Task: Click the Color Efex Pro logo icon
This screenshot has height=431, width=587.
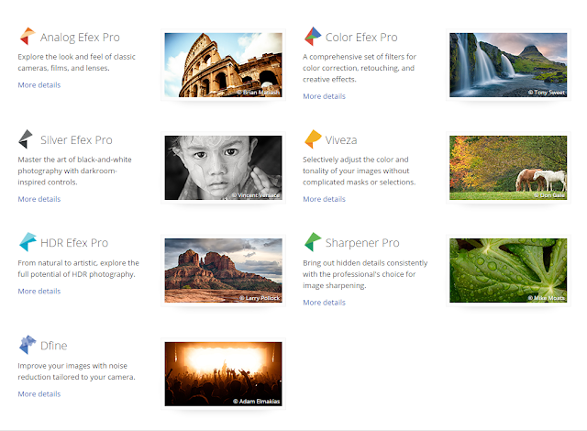Action: 313,37
